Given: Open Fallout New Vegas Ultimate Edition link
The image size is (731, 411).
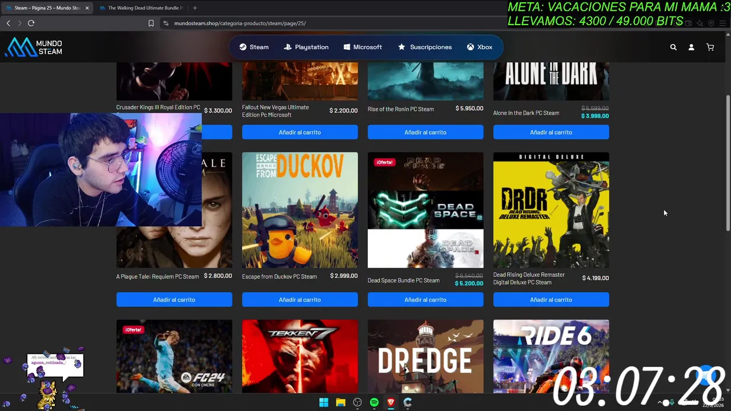Looking at the screenshot, I should coord(275,111).
